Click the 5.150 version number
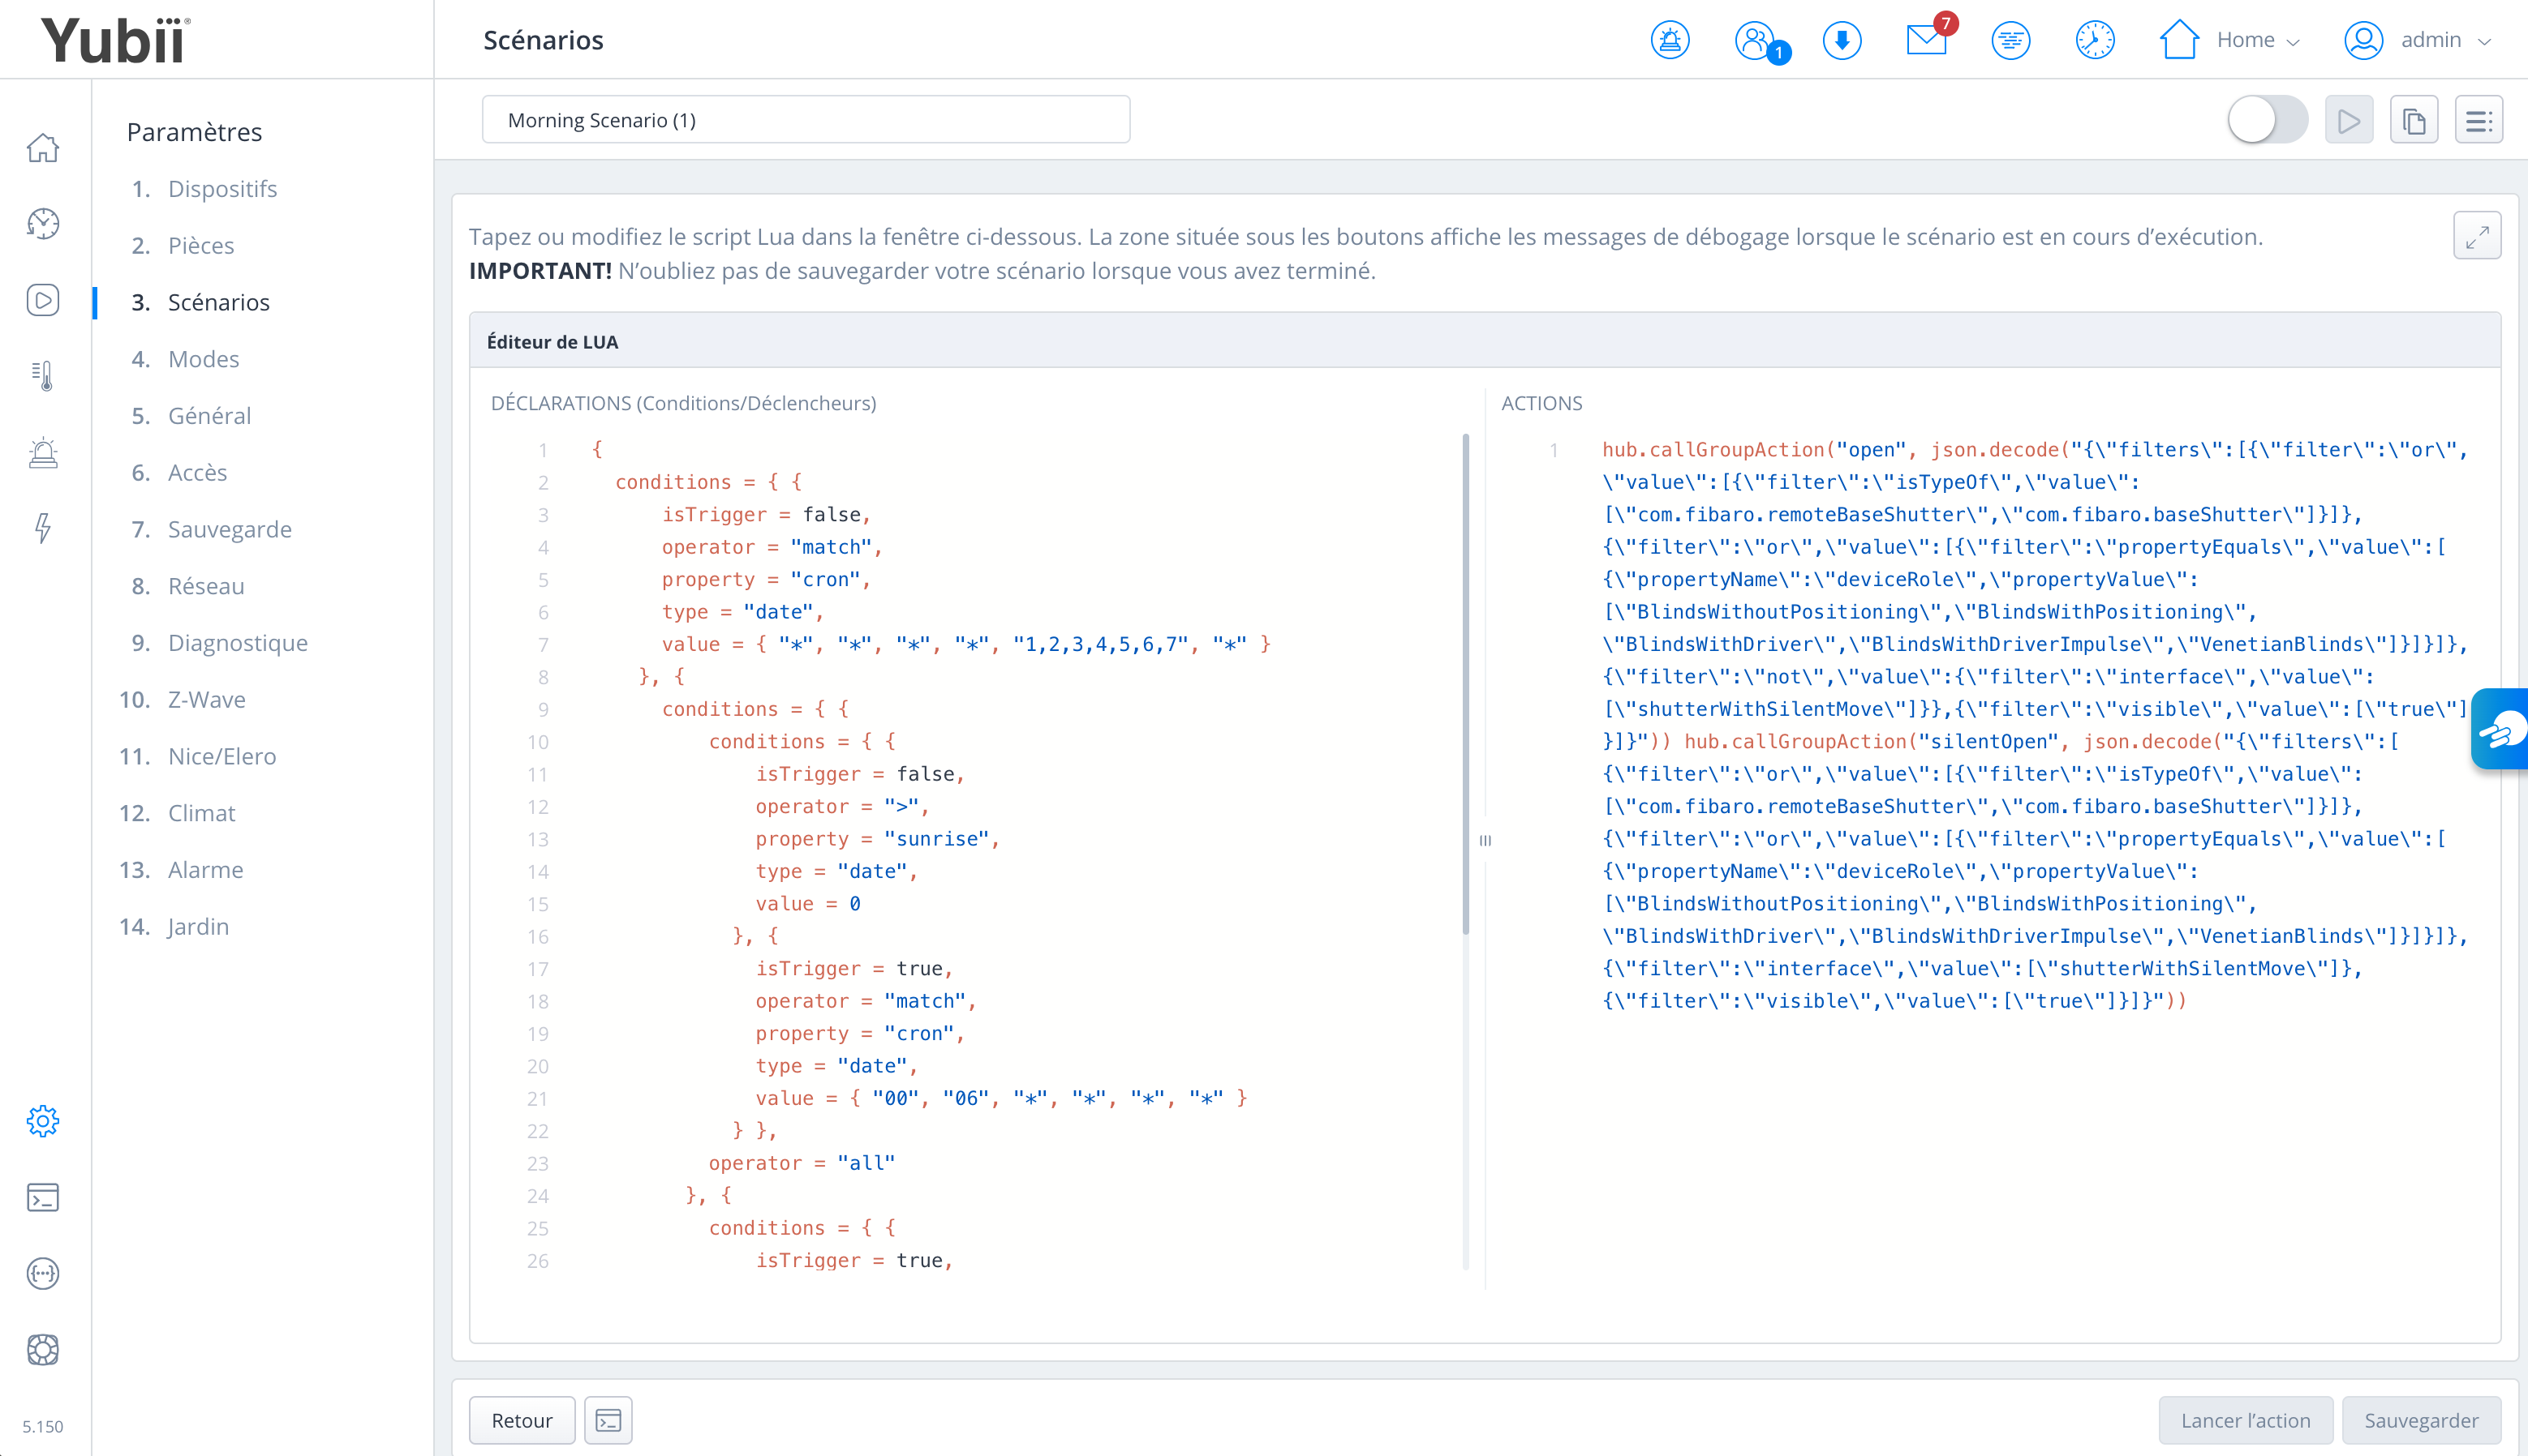Viewport: 2528px width, 1456px height. (x=42, y=1427)
